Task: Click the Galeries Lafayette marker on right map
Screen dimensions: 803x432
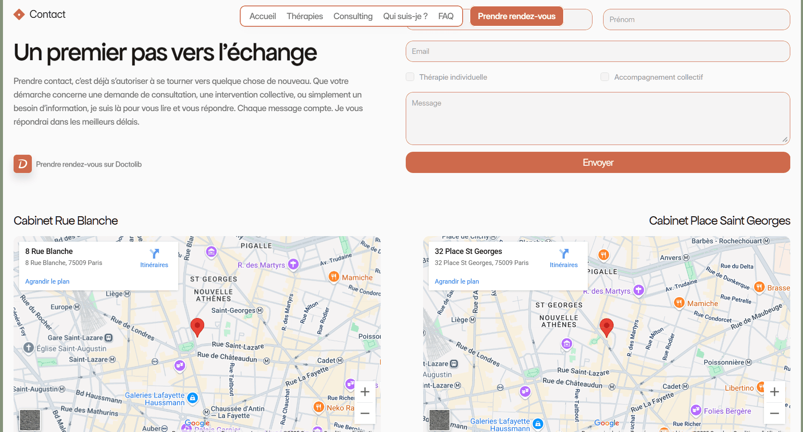Action: tap(538, 424)
